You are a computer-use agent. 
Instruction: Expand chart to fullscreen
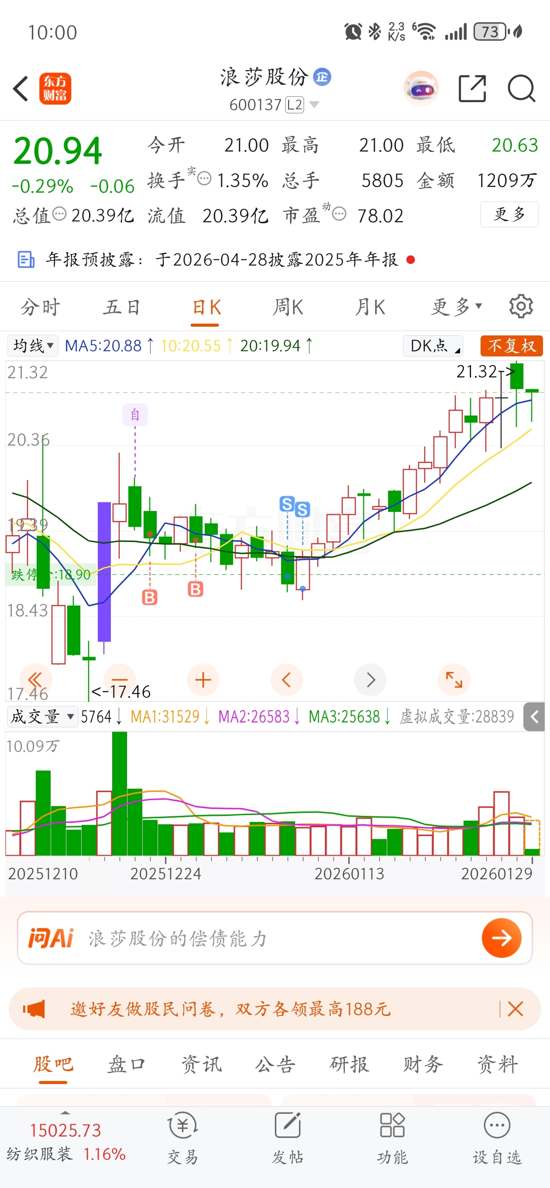click(x=454, y=680)
